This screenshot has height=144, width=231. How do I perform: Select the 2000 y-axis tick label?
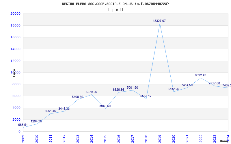point(16,120)
